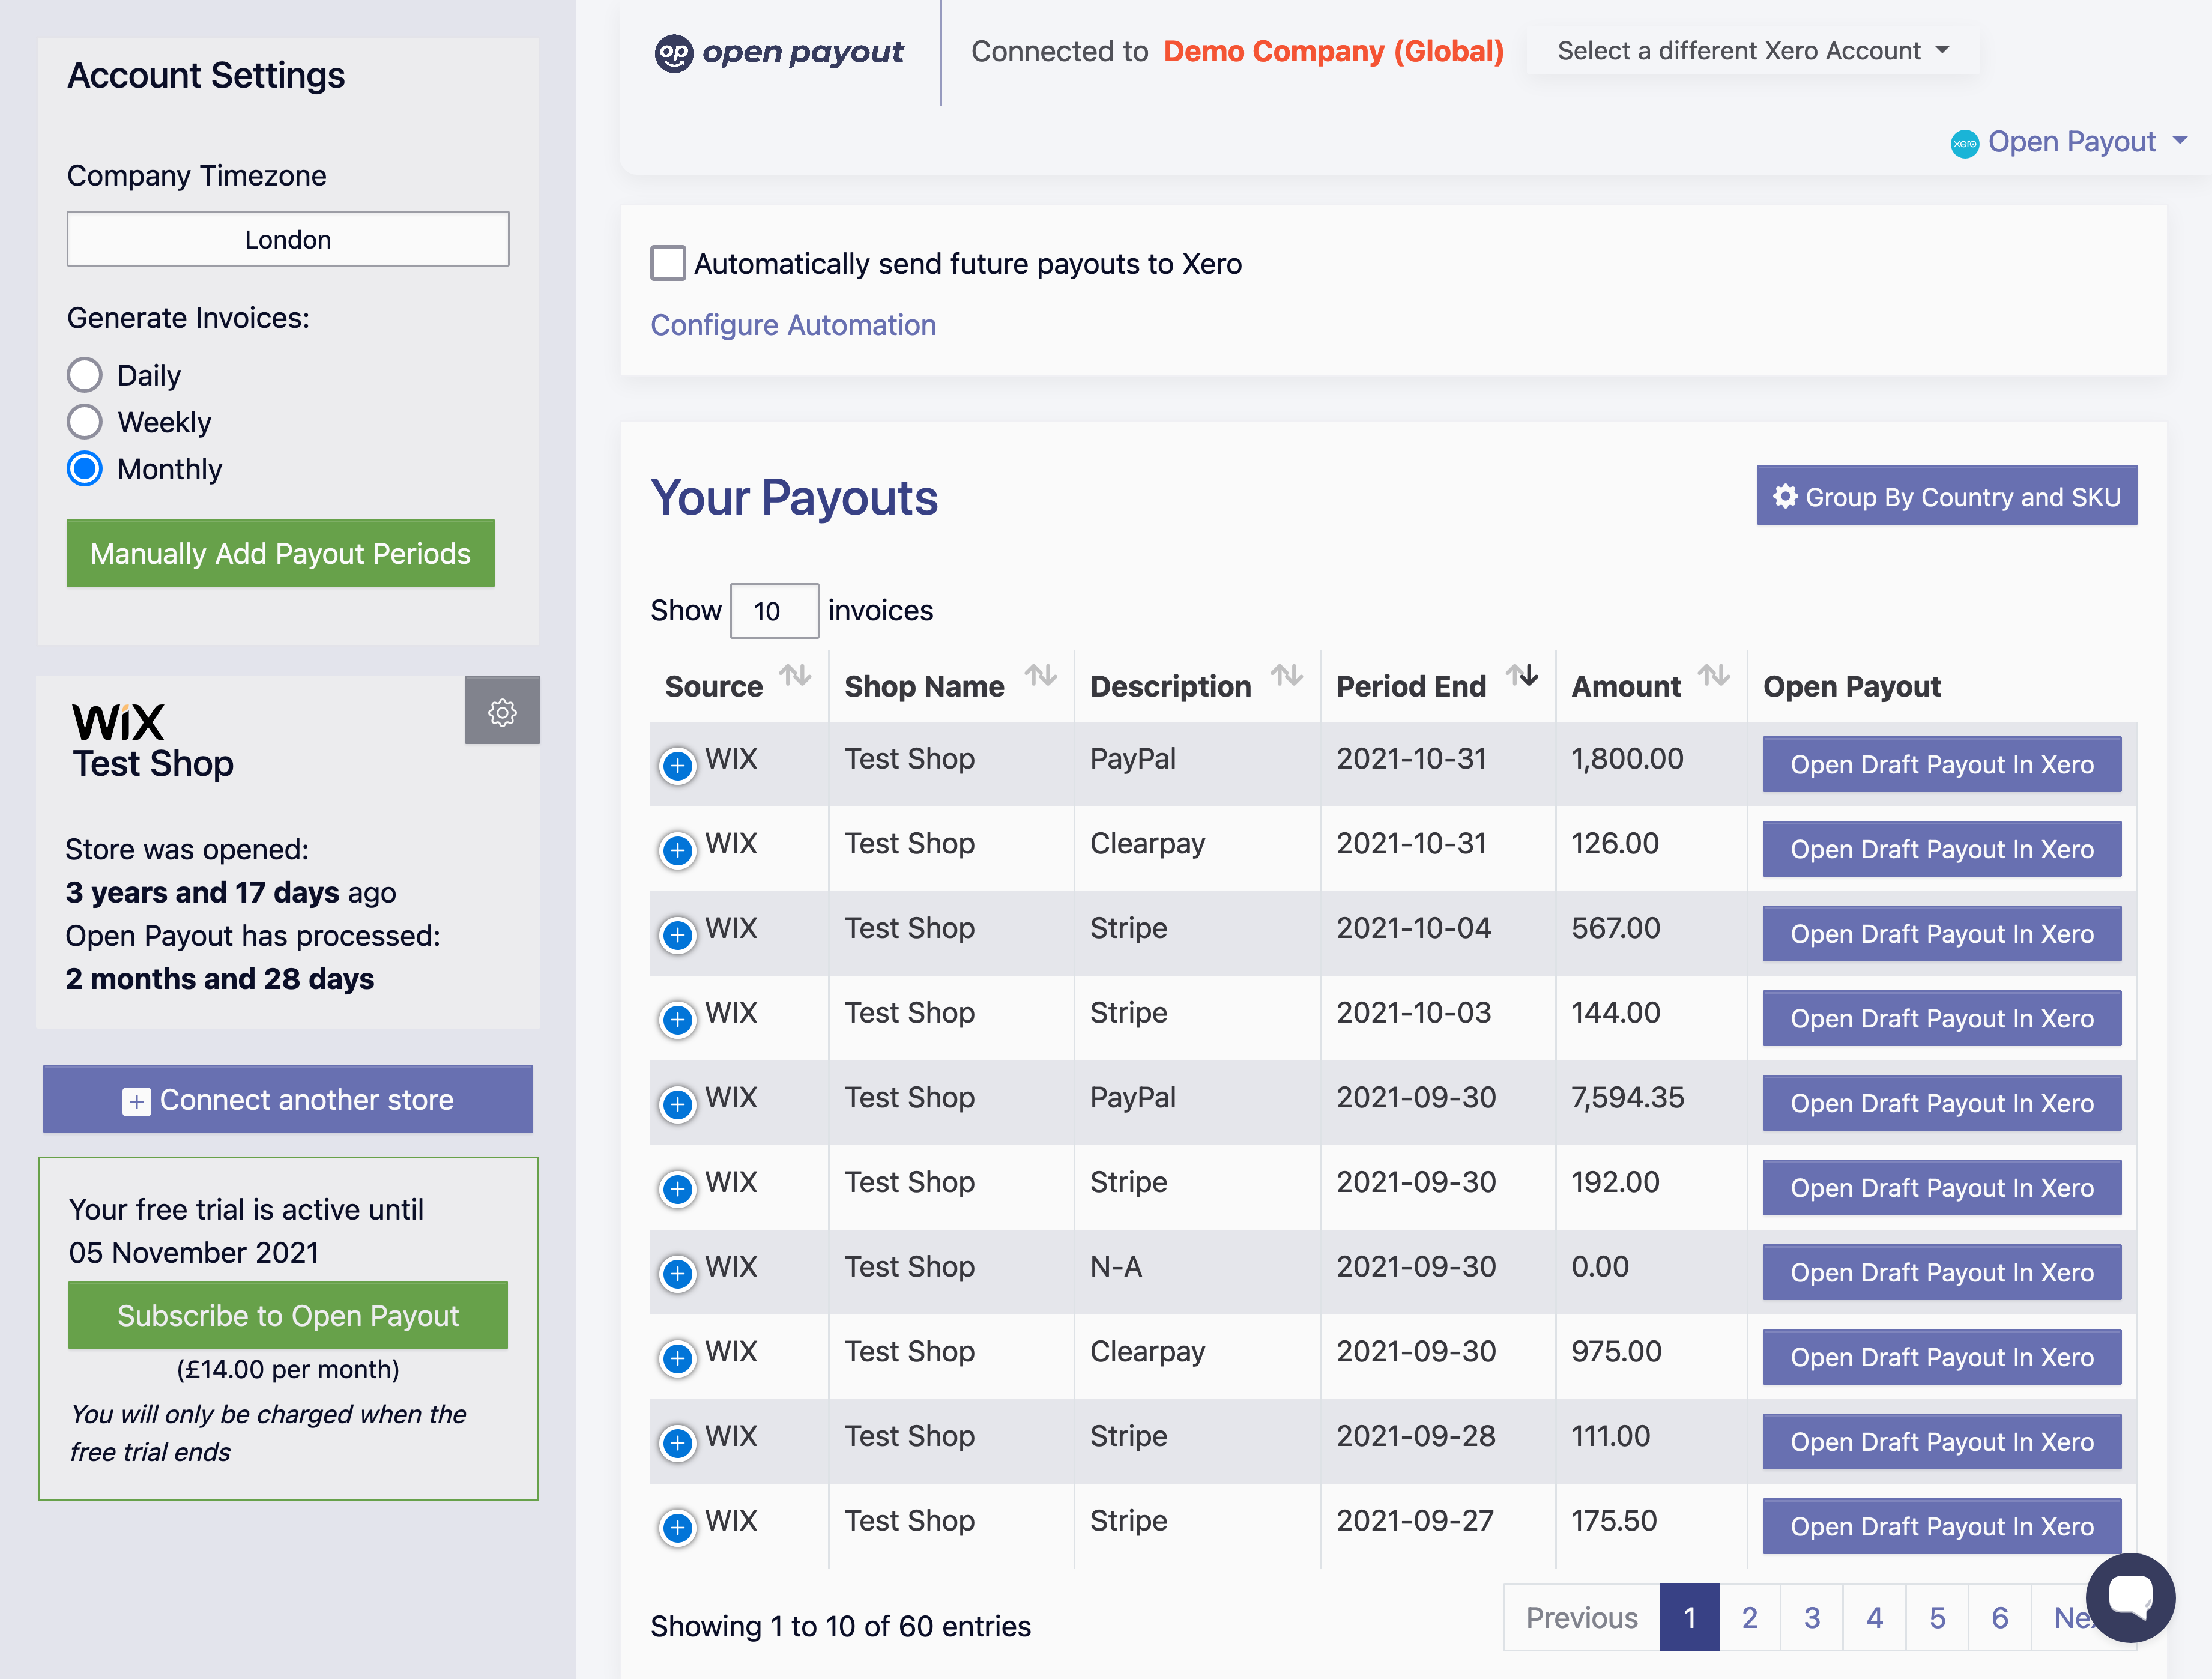Image resolution: width=2212 pixels, height=1679 pixels.
Task: Go to payouts page 4
Action: [1875, 1617]
